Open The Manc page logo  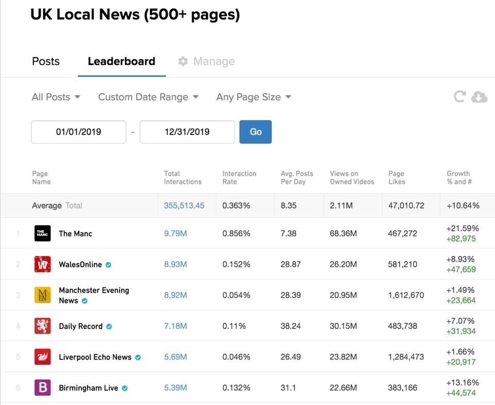(42, 233)
